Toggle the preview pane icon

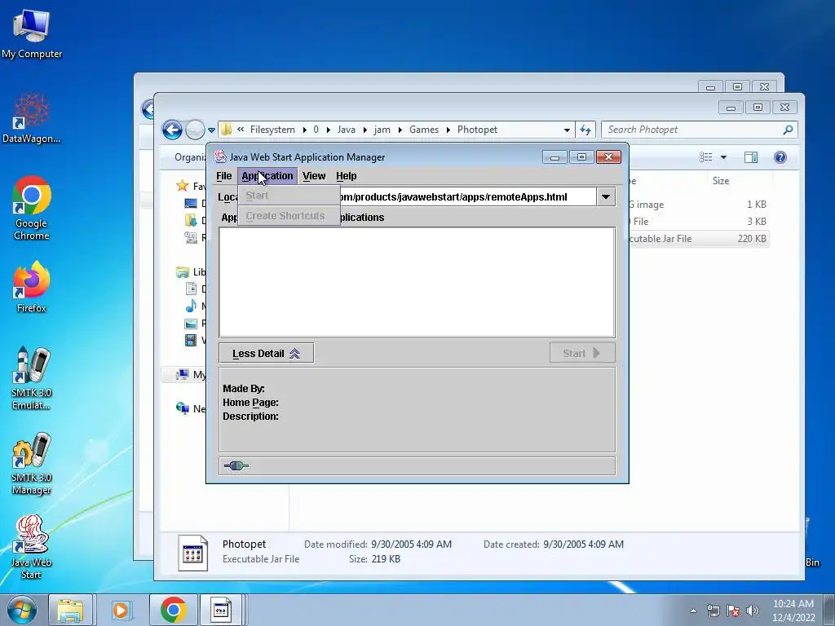[x=751, y=157]
